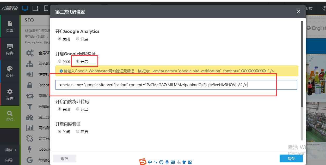Click the 取消 cancel button

64,158
